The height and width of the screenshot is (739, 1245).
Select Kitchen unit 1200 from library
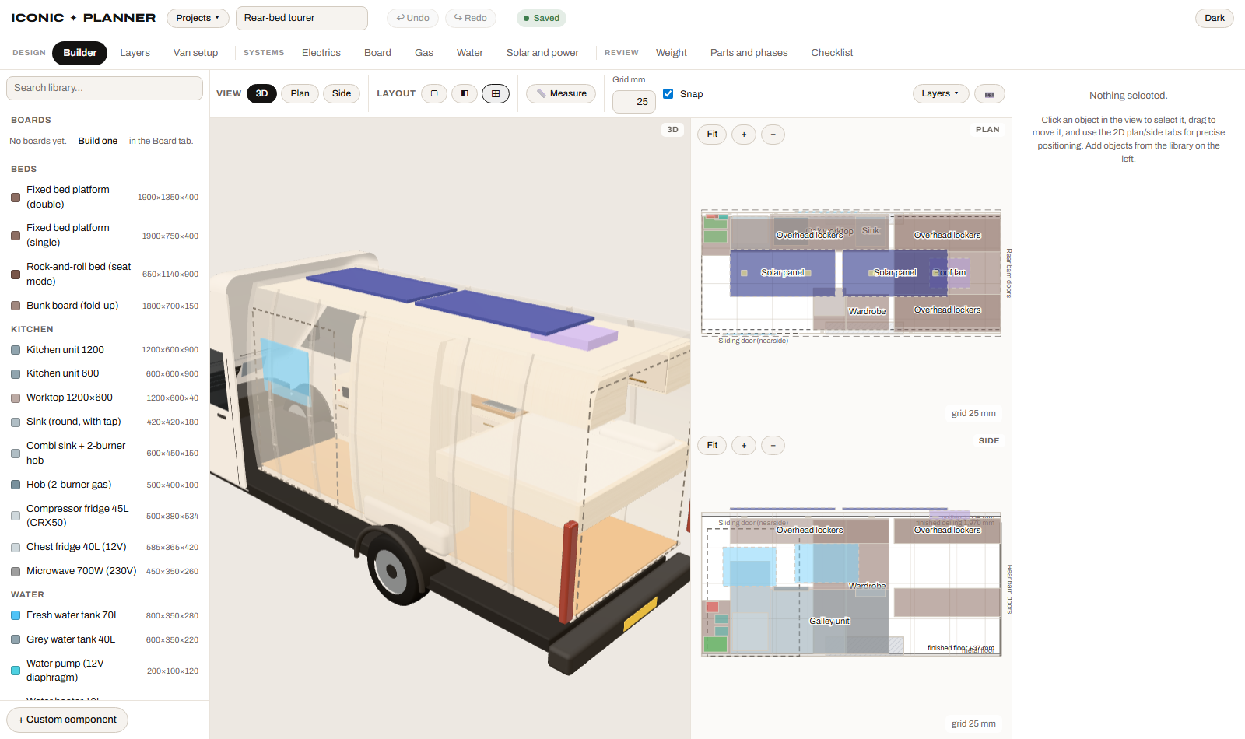click(x=104, y=350)
